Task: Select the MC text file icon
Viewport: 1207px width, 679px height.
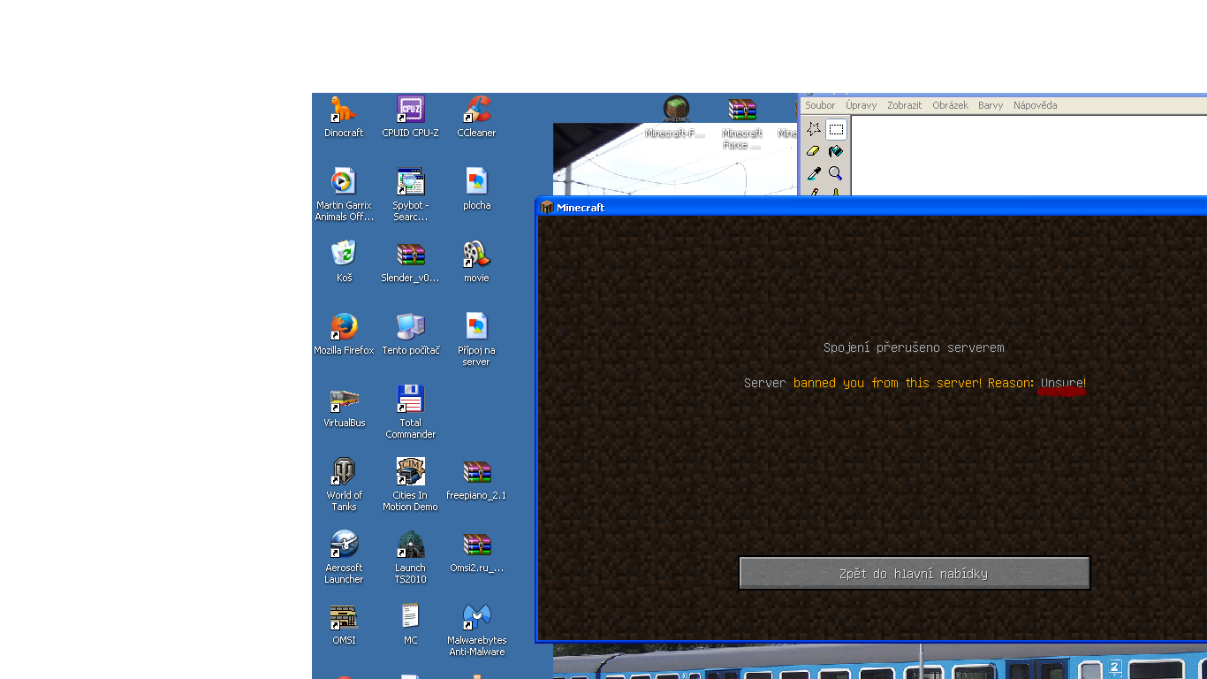Action: [410, 624]
